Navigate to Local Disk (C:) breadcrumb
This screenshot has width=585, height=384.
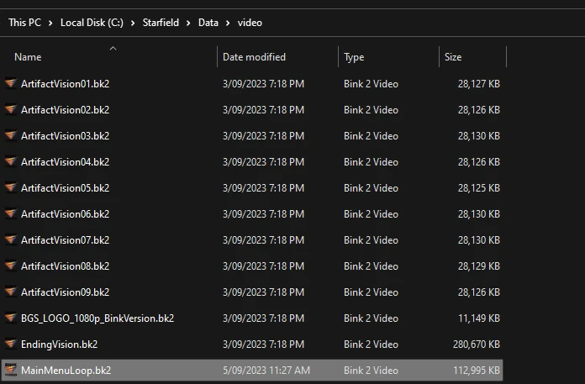92,23
